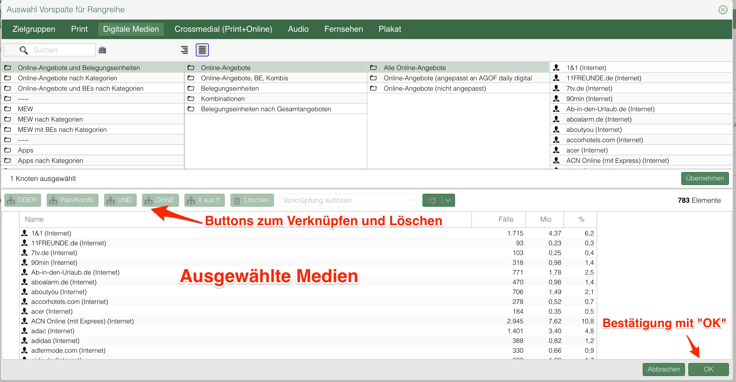Select Alle Online-Angebote folder
Screen dimensions: 736x382
click(x=458, y=68)
